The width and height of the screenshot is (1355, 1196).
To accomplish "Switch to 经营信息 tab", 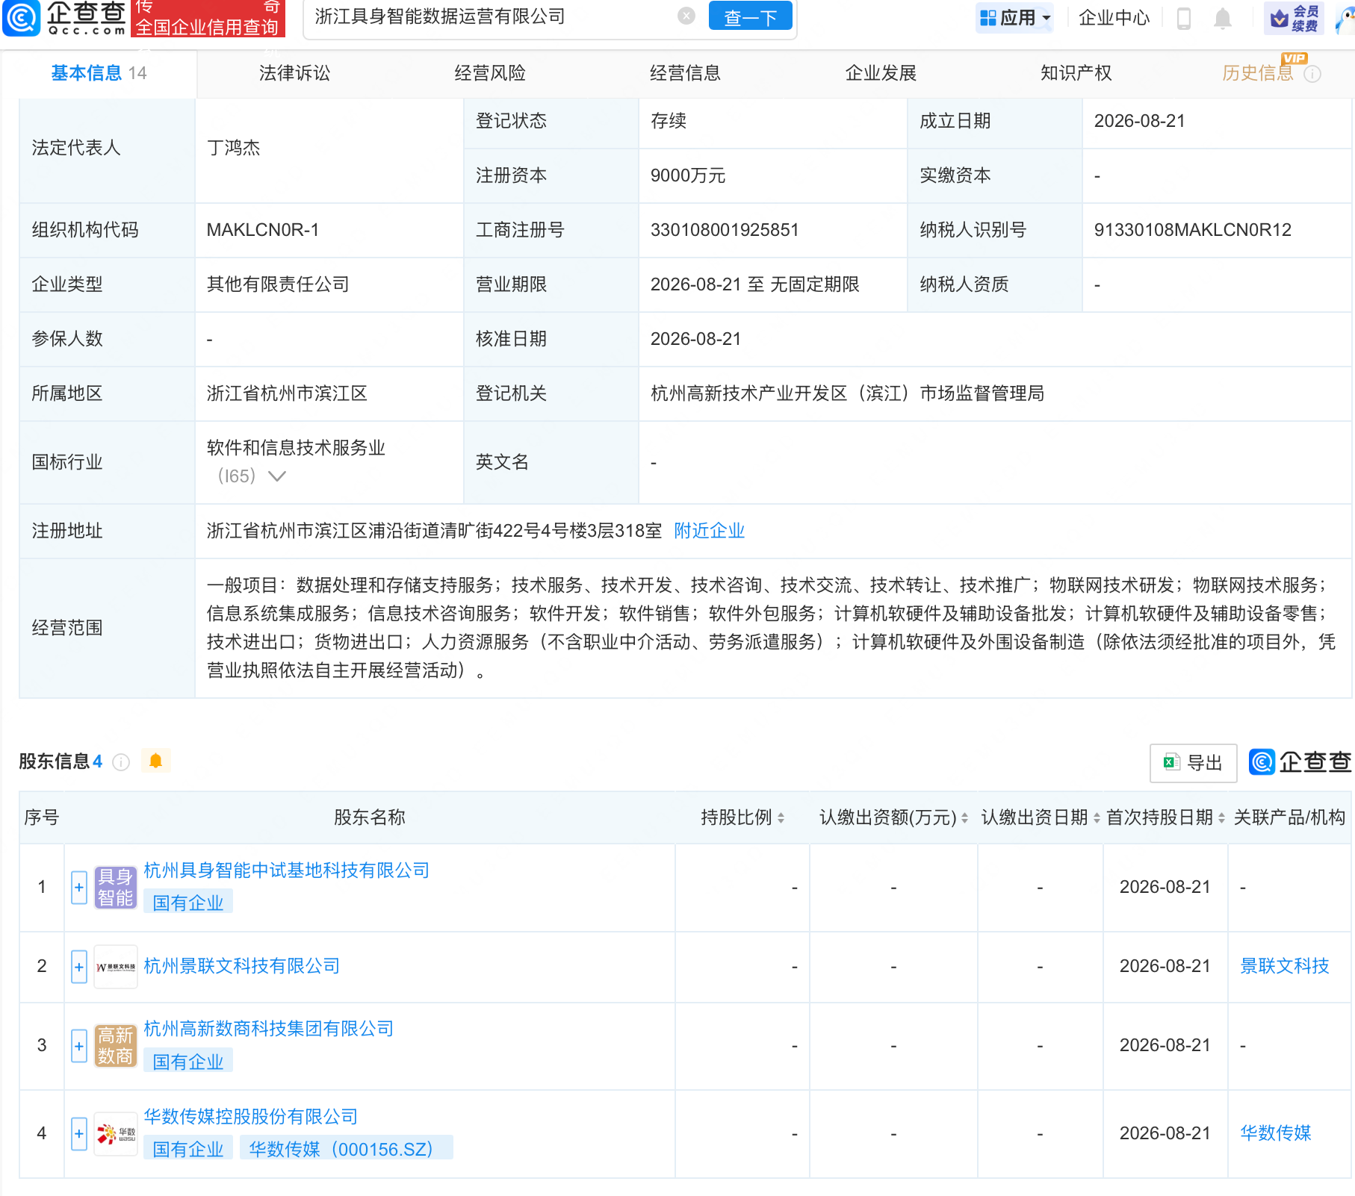I will click(685, 73).
